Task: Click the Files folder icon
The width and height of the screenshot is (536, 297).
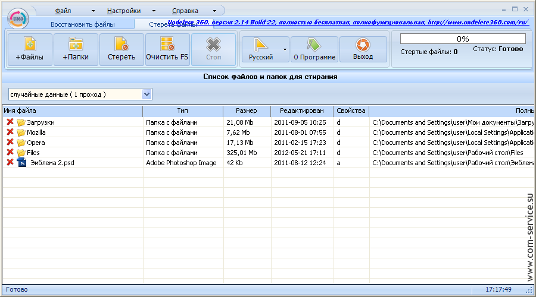Action: point(21,153)
